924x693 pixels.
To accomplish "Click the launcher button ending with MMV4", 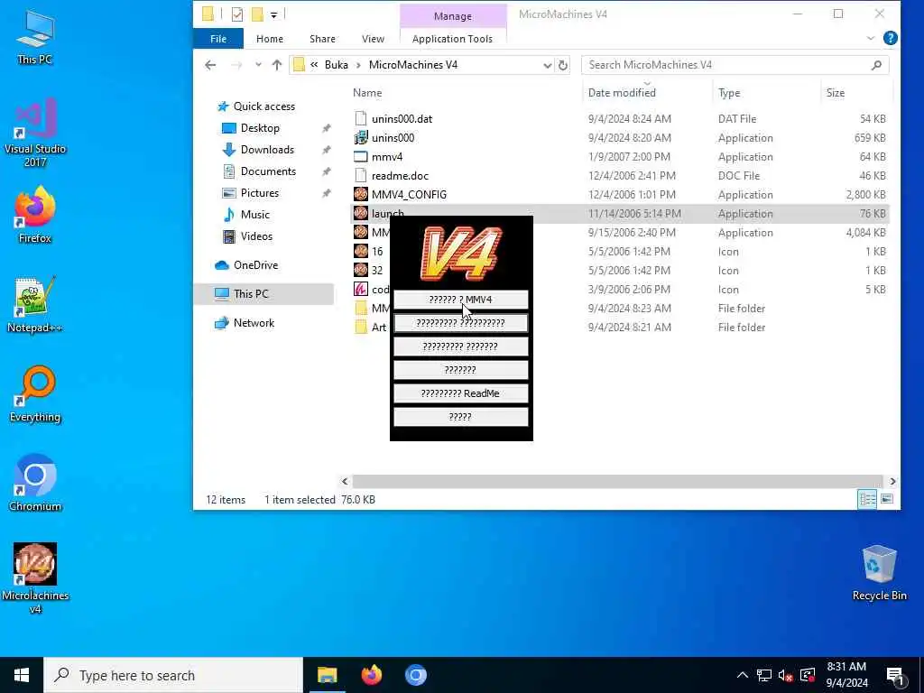I will pyautogui.click(x=460, y=300).
